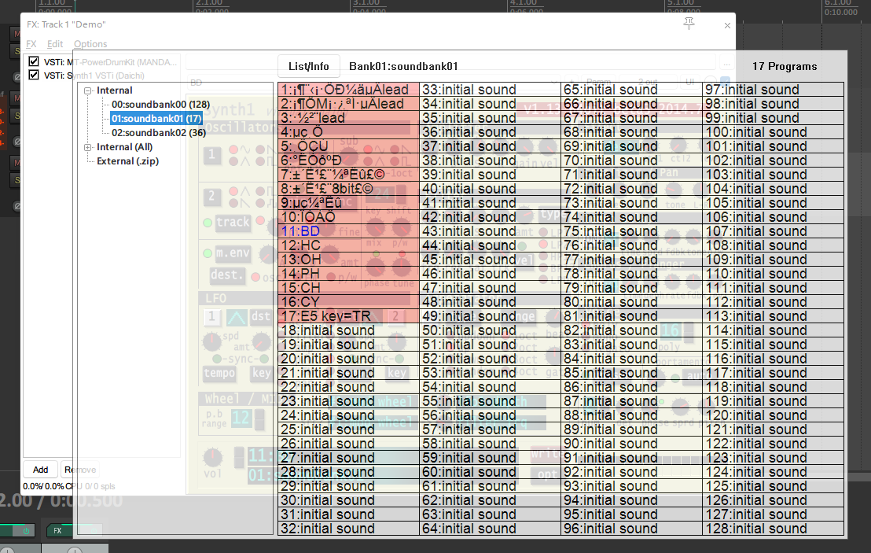Expand the Internal (All) tree node
Viewport: 871px width, 553px height.
click(x=88, y=147)
